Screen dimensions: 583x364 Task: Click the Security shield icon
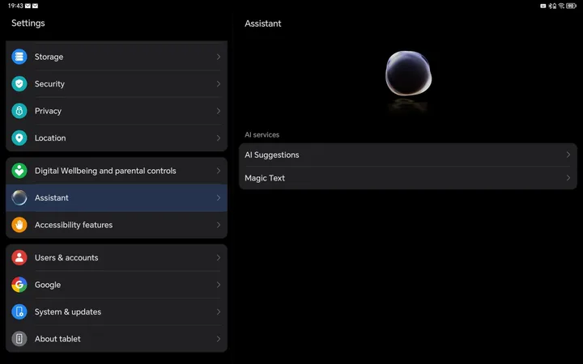[x=19, y=84]
